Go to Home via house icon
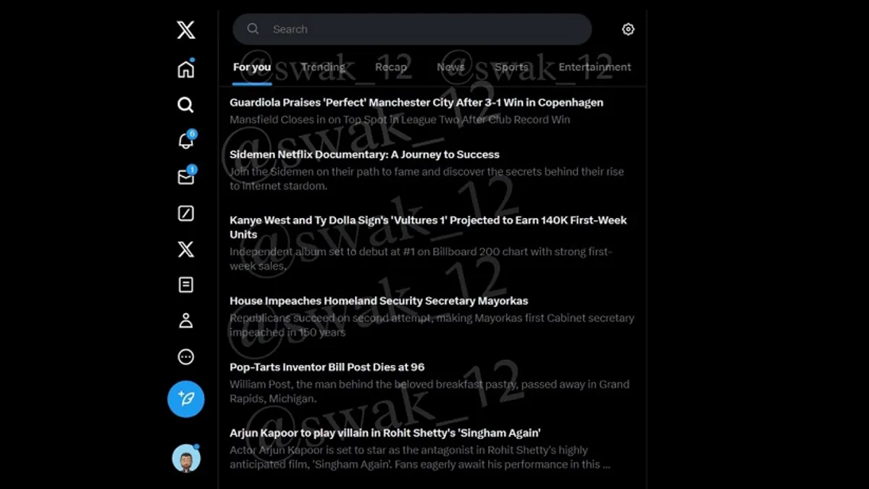Screen dimensions: 869x489 pyautogui.click(x=186, y=69)
